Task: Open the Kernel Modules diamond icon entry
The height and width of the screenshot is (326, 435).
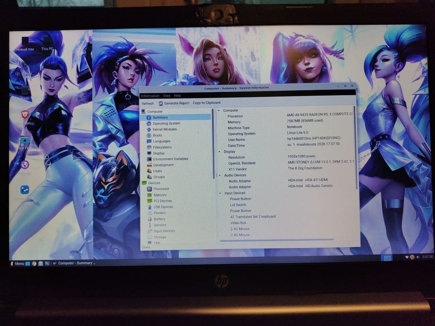Action: (149, 129)
